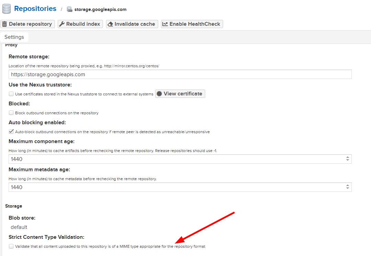Screen dimensions: 371x256
Task: Click the gear icon on View certificate
Action: point(160,94)
